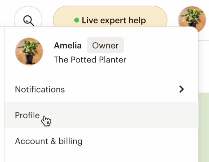Click The Potted Planter store name
209x162 pixels.
[x=90, y=60]
